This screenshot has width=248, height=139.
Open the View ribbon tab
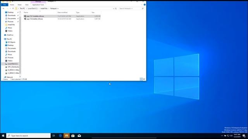click(x=27, y=5)
